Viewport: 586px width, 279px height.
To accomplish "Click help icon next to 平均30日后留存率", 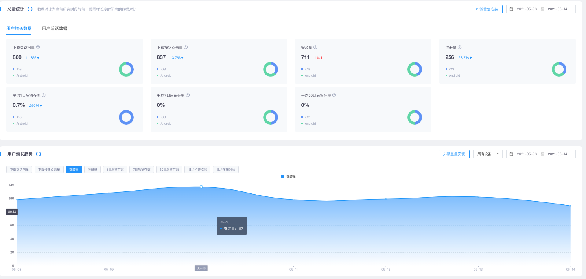I will pyautogui.click(x=334, y=95).
